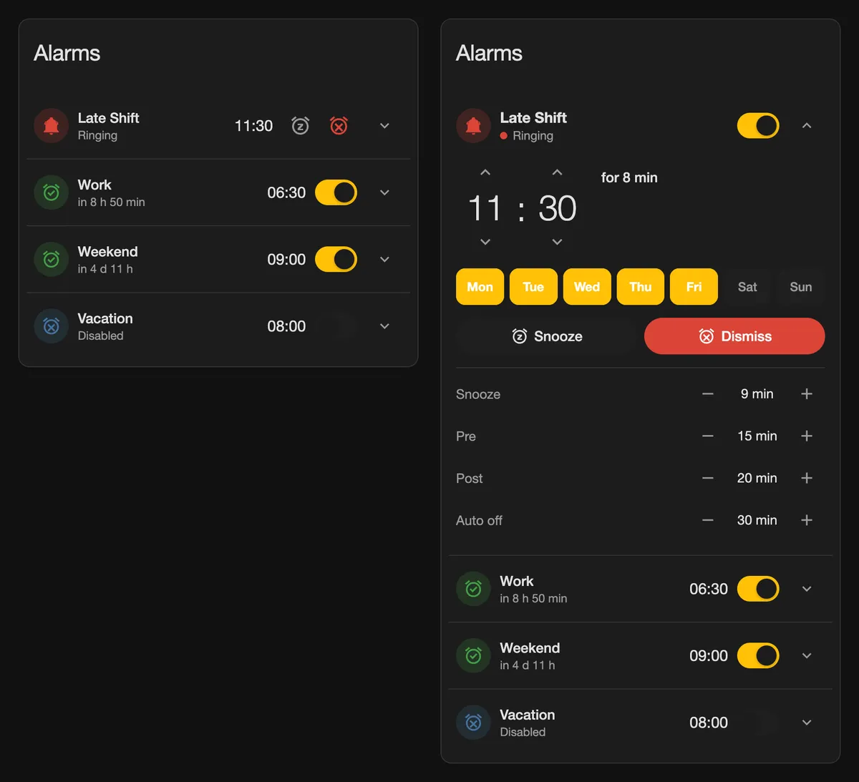The image size is (859, 782).
Task: Enable the Sat day button
Action: pos(747,287)
